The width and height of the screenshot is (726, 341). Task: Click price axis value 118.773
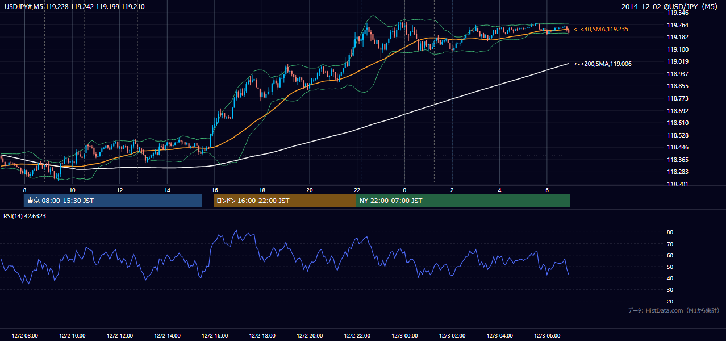click(677, 98)
